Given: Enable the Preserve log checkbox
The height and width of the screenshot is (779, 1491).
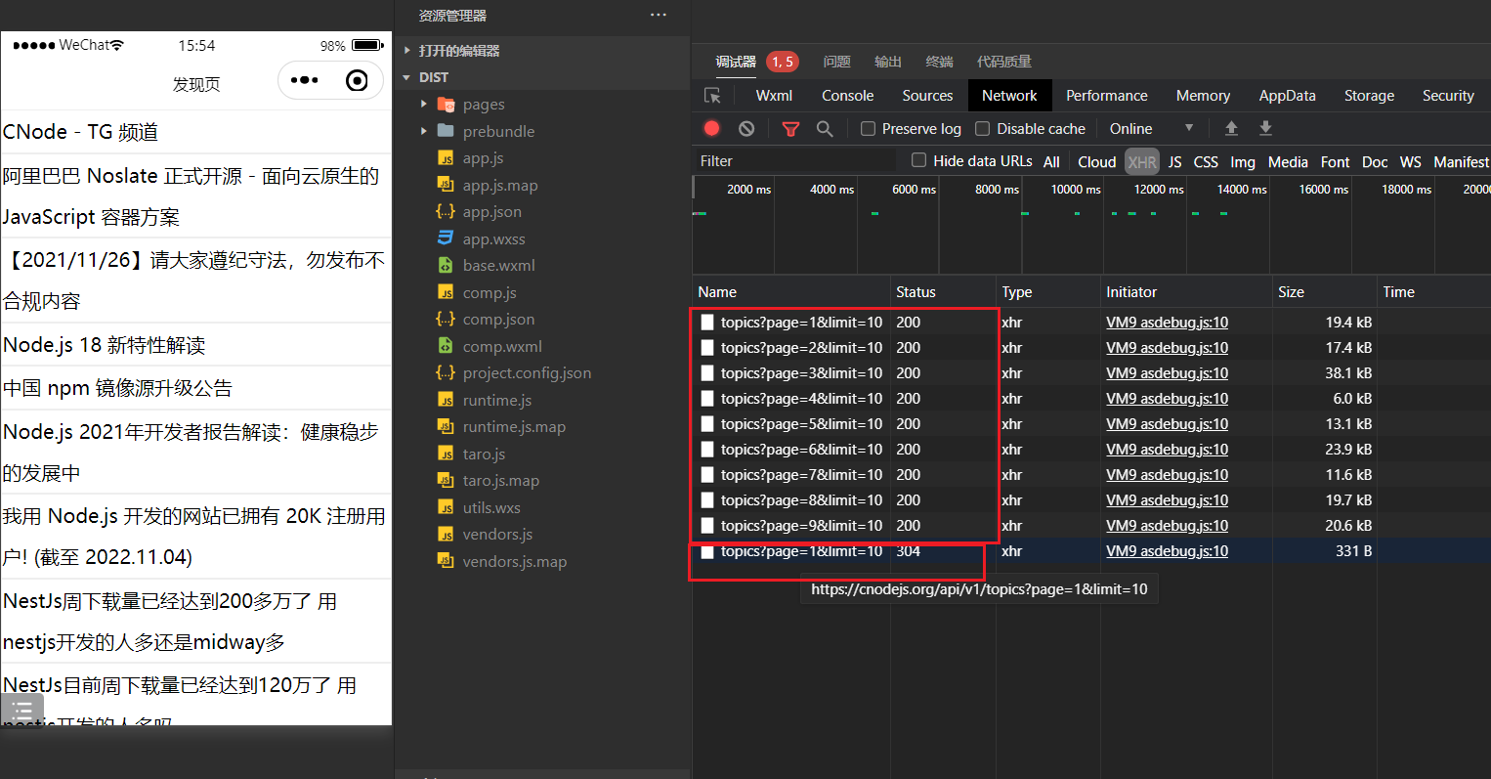Looking at the screenshot, I should pyautogui.click(x=868, y=129).
